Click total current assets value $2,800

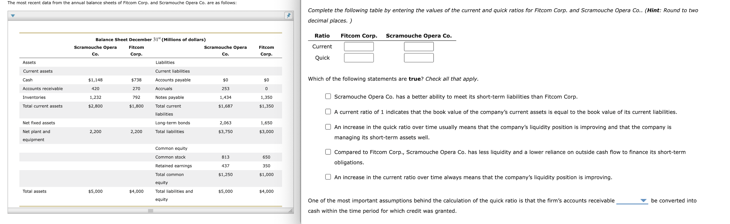tap(95, 106)
